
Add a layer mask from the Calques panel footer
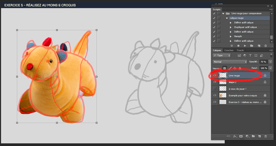pyautogui.click(x=240, y=136)
